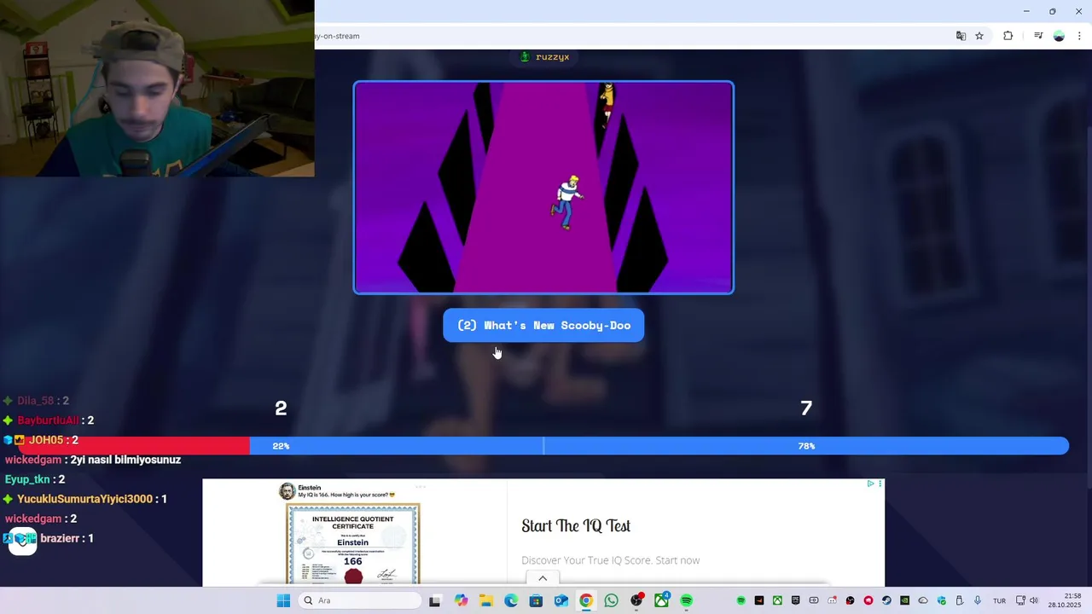Switch to Chrome on taskbar

pyautogui.click(x=586, y=600)
